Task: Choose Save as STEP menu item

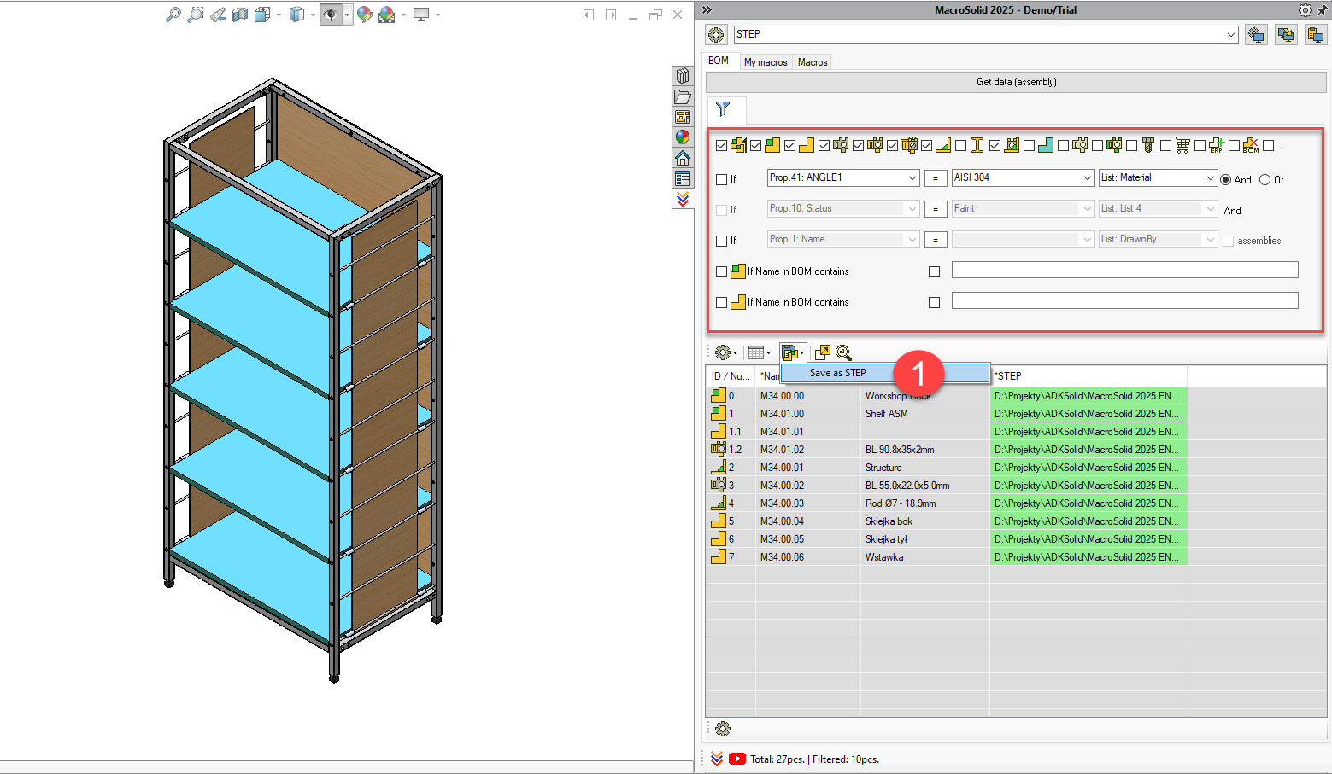Action: pyautogui.click(x=886, y=373)
